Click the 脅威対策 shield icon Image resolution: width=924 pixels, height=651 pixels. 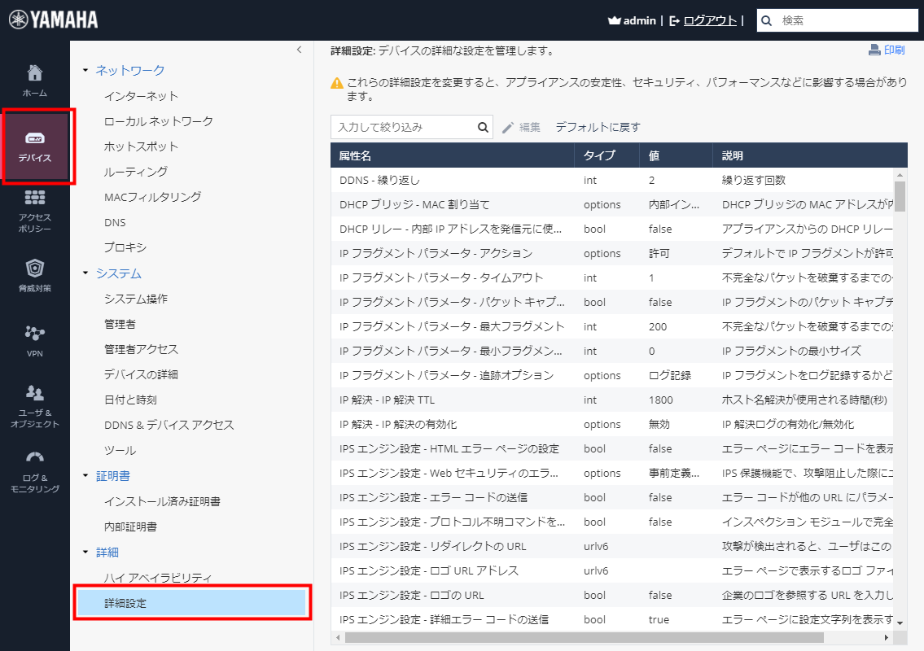pyautogui.click(x=33, y=273)
